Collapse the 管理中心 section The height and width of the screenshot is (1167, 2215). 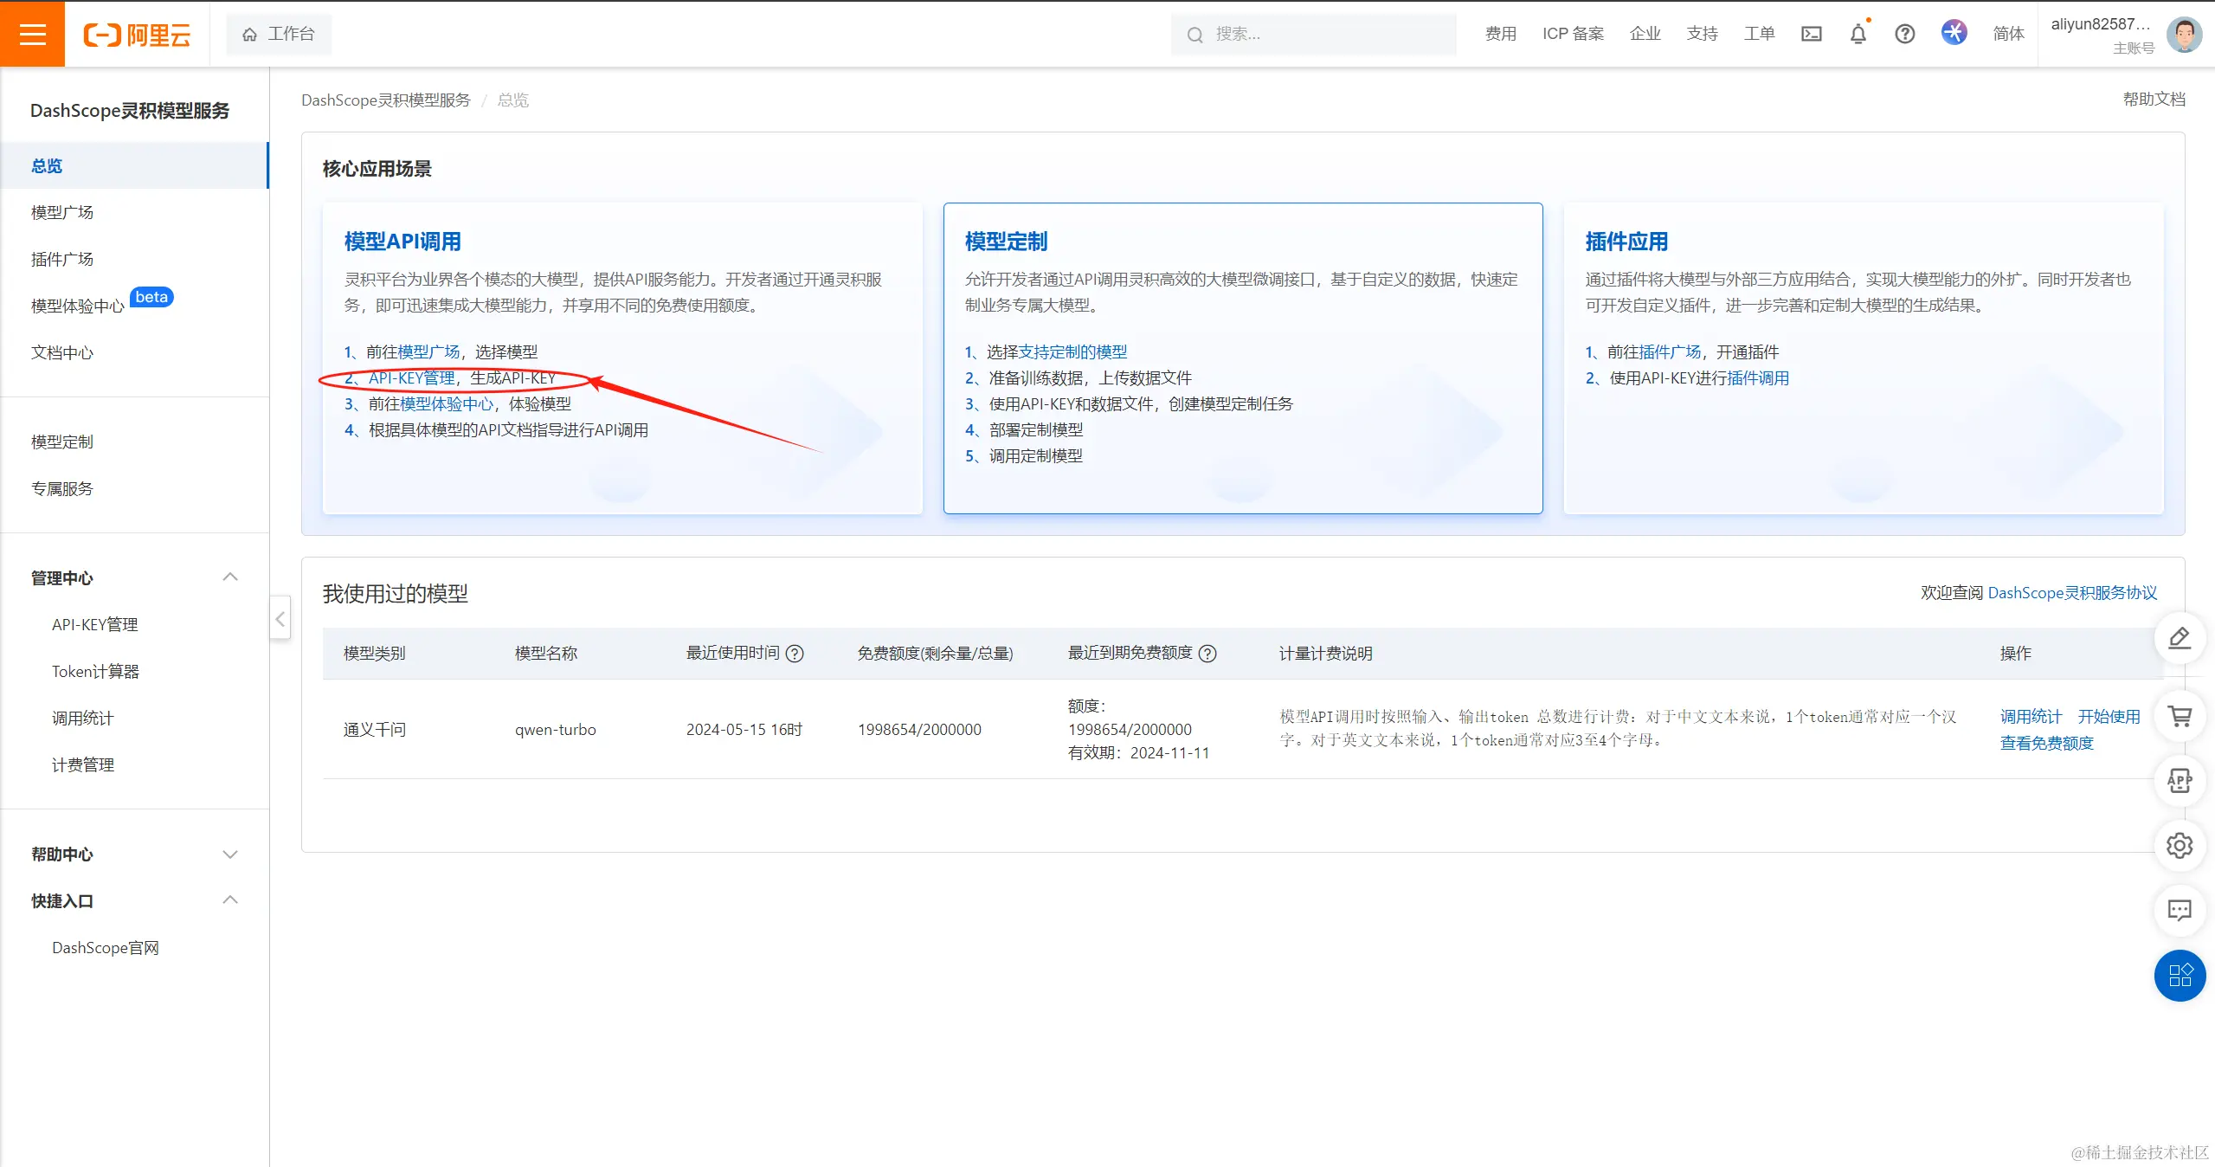pos(229,577)
